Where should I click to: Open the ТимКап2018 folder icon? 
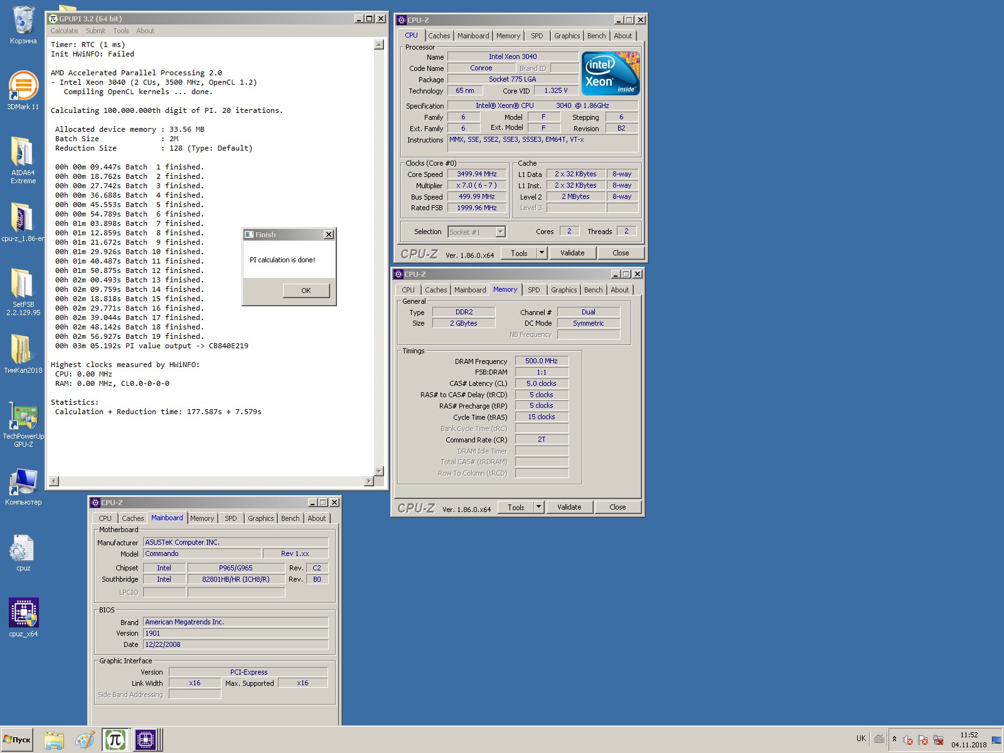pyautogui.click(x=23, y=354)
